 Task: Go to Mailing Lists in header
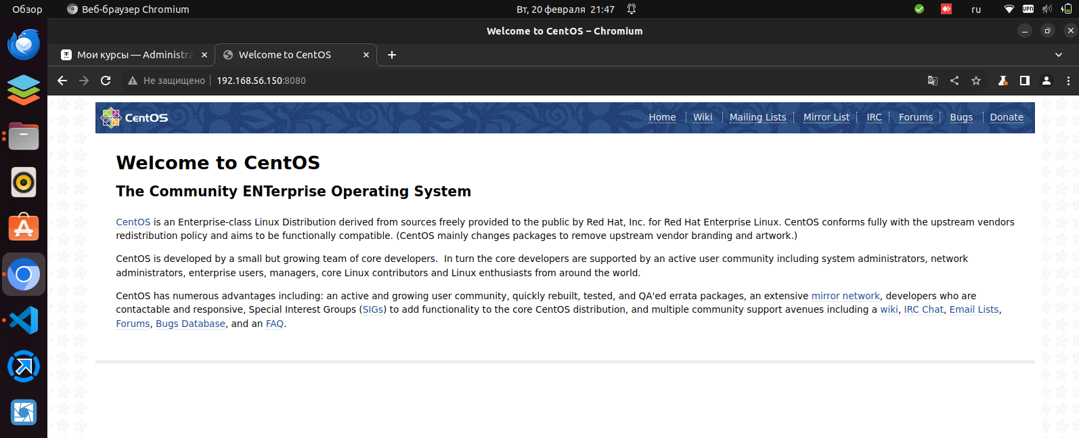pos(757,117)
